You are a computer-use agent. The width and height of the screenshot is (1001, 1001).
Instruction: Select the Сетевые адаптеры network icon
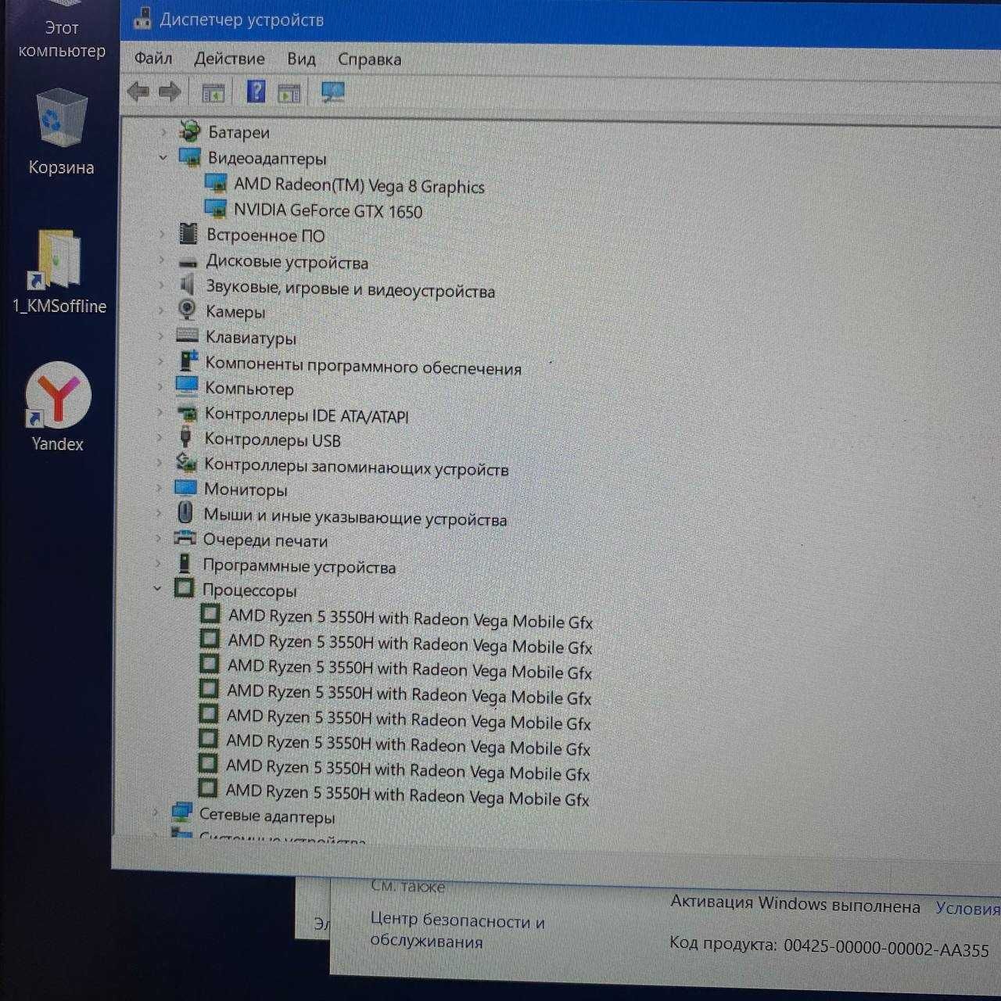[181, 812]
